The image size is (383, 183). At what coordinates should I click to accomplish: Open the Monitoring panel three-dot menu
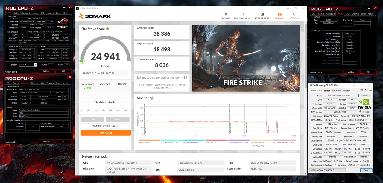297,98
